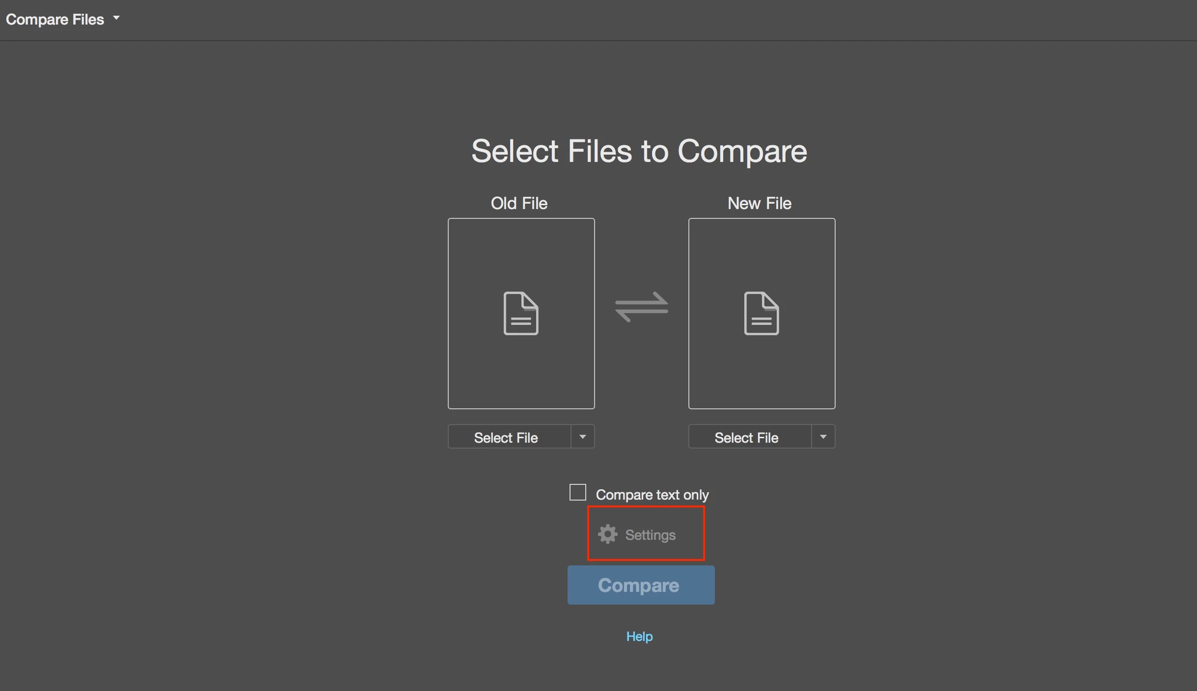Click the "Old File" heading label

519,203
